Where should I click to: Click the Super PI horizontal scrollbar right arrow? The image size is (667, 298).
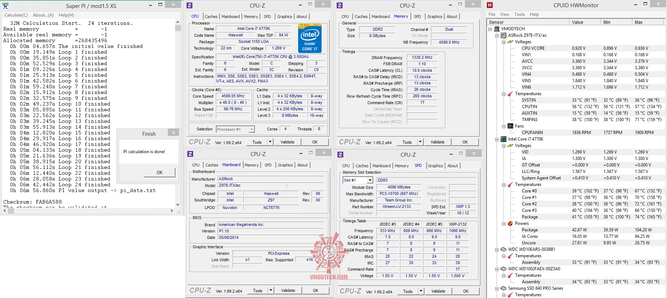(171, 210)
